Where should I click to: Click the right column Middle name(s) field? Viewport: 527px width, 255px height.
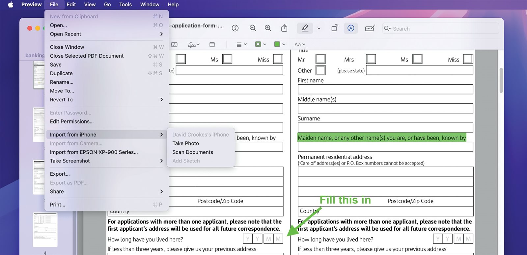click(x=385, y=108)
